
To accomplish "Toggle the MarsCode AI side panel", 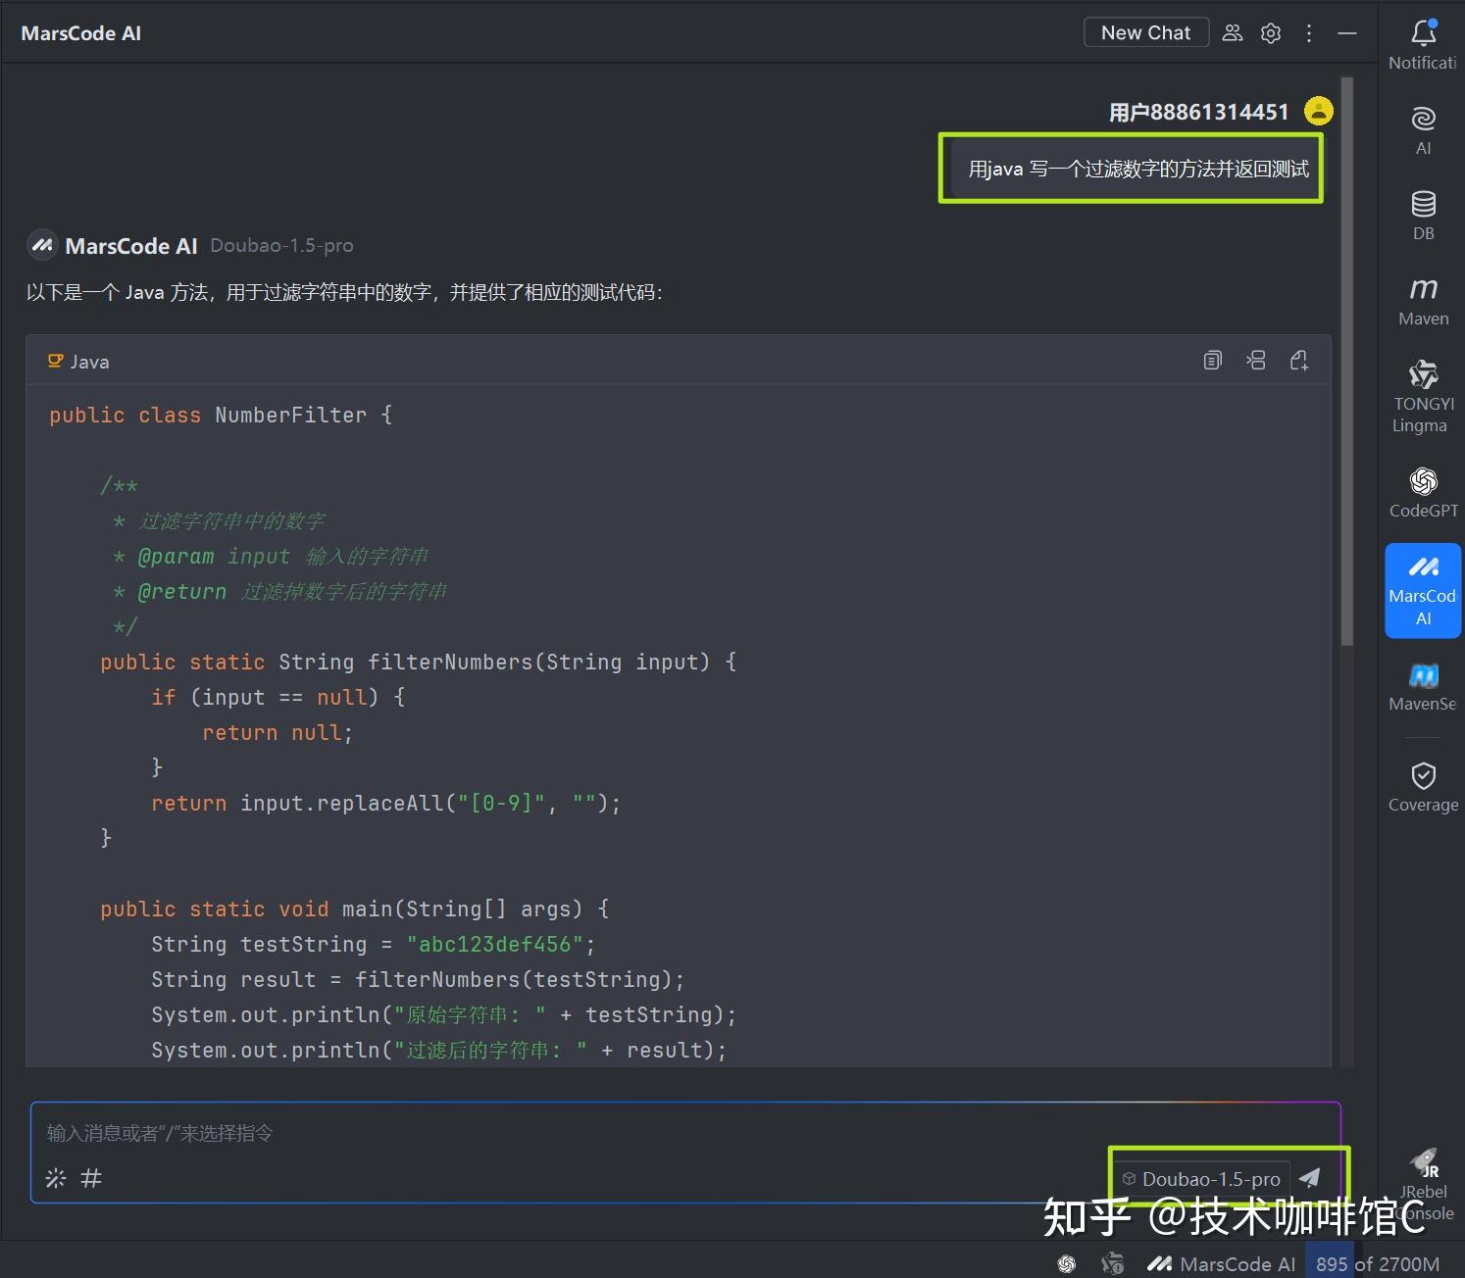I will pyautogui.click(x=1423, y=591).
